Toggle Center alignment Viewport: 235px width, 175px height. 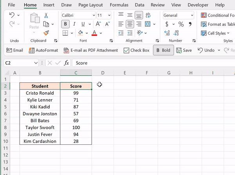(130, 24)
